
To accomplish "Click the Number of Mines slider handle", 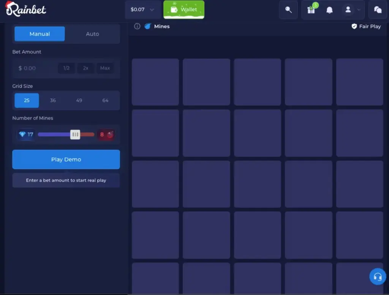I will 75,134.
